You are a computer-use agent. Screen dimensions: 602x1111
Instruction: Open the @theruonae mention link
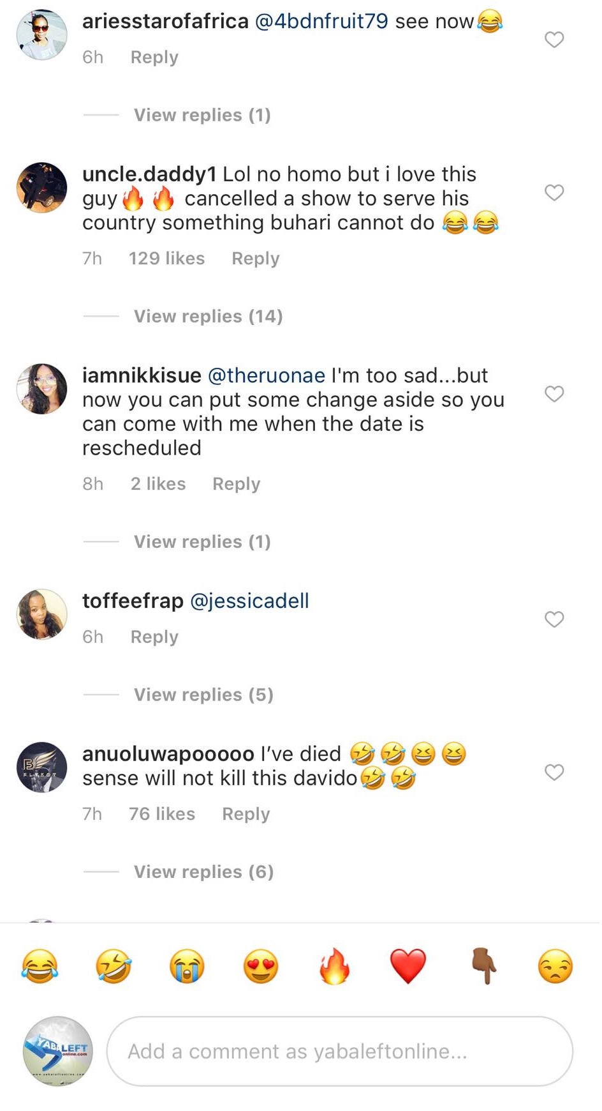(x=267, y=375)
